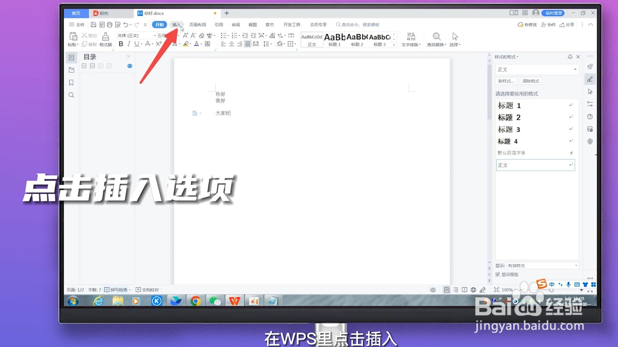Toggle spell check in status bar
This screenshot has height=347, width=618.
118,290
